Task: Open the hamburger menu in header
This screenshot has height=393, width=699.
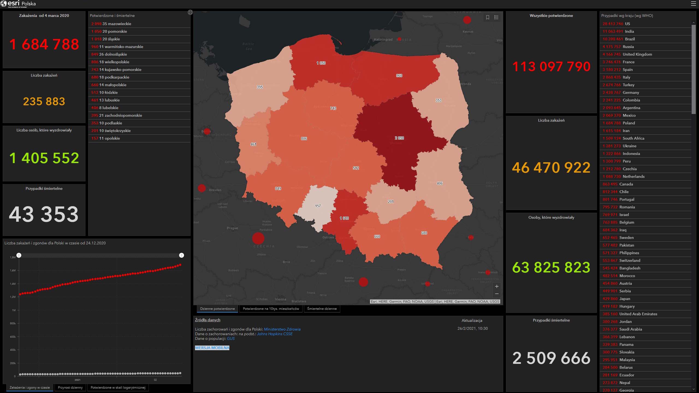Action: pos(693,4)
